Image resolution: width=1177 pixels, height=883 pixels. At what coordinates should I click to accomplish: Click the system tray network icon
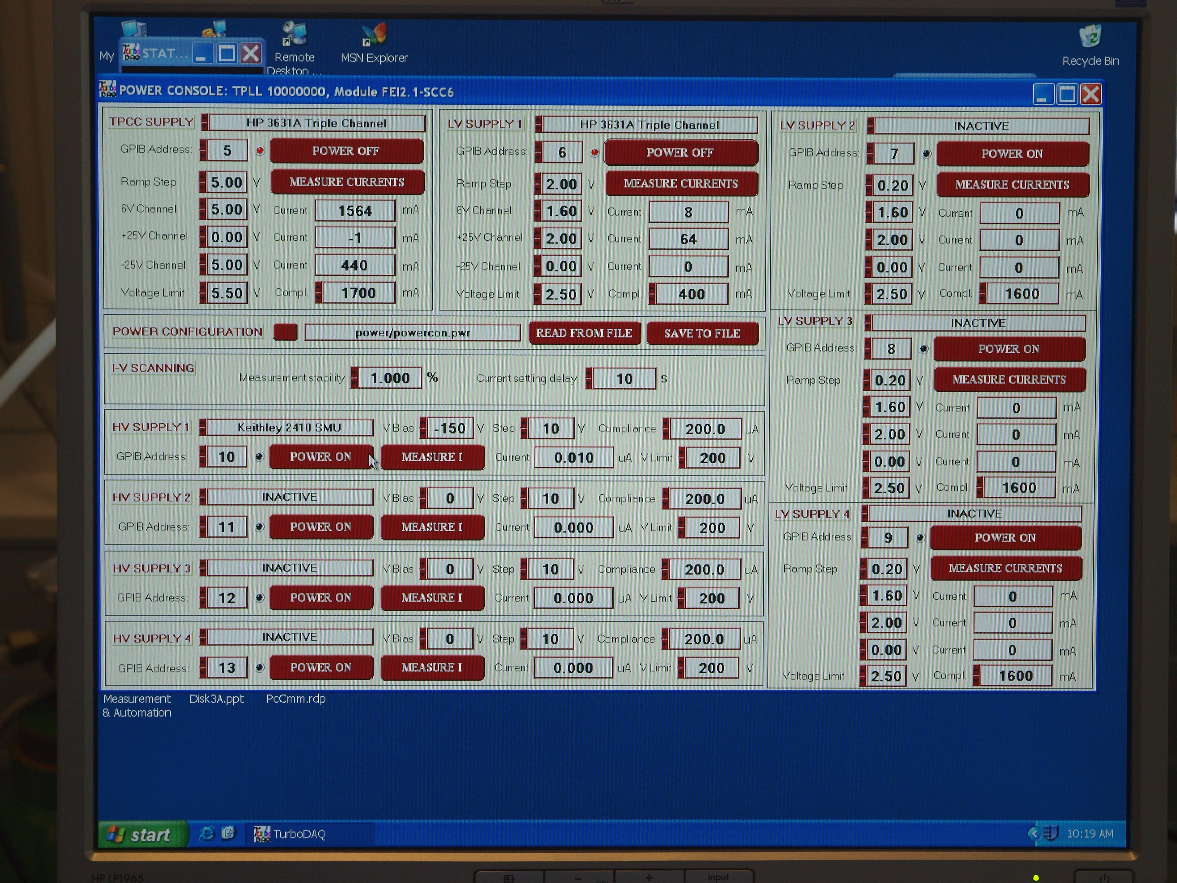(x=1051, y=833)
